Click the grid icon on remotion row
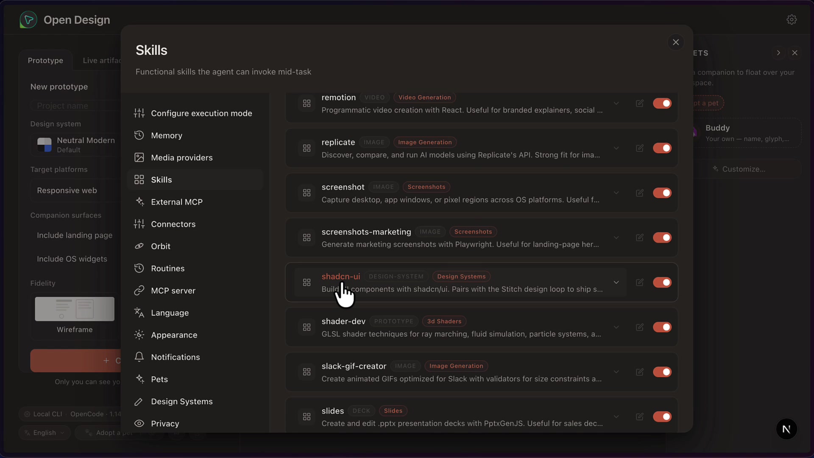This screenshot has width=814, height=458. click(x=307, y=103)
